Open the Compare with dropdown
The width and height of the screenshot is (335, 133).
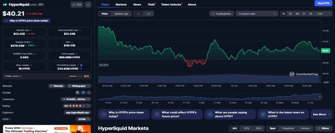[x=257, y=14]
